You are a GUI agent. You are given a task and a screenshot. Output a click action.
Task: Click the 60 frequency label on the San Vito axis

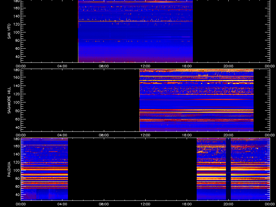pos(17,49)
